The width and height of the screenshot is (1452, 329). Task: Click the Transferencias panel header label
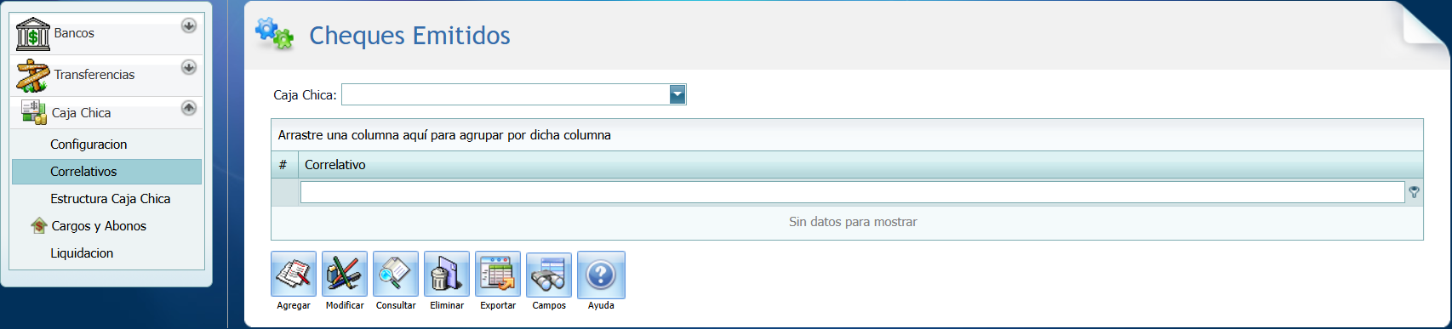[x=94, y=75]
